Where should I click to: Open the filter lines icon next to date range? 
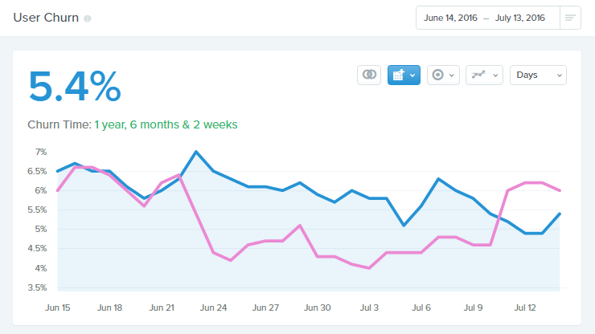(570, 18)
